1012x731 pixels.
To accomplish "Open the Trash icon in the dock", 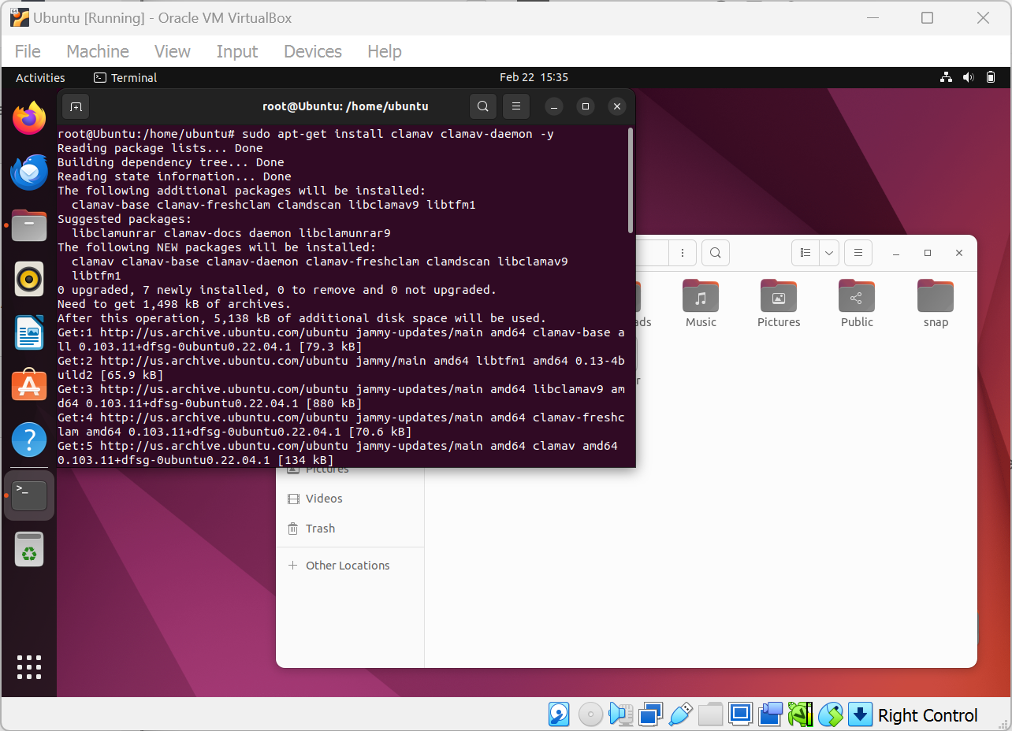I will coord(29,549).
